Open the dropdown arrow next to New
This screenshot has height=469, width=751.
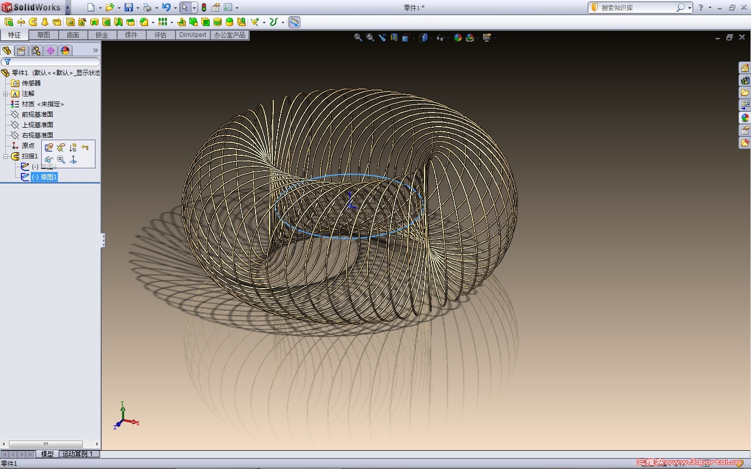pyautogui.click(x=100, y=8)
